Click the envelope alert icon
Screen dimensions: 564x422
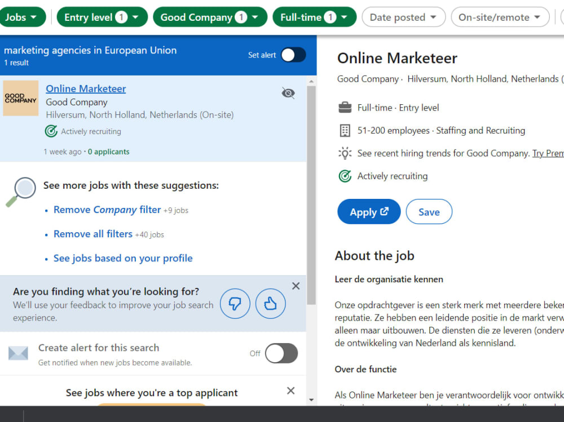click(18, 353)
